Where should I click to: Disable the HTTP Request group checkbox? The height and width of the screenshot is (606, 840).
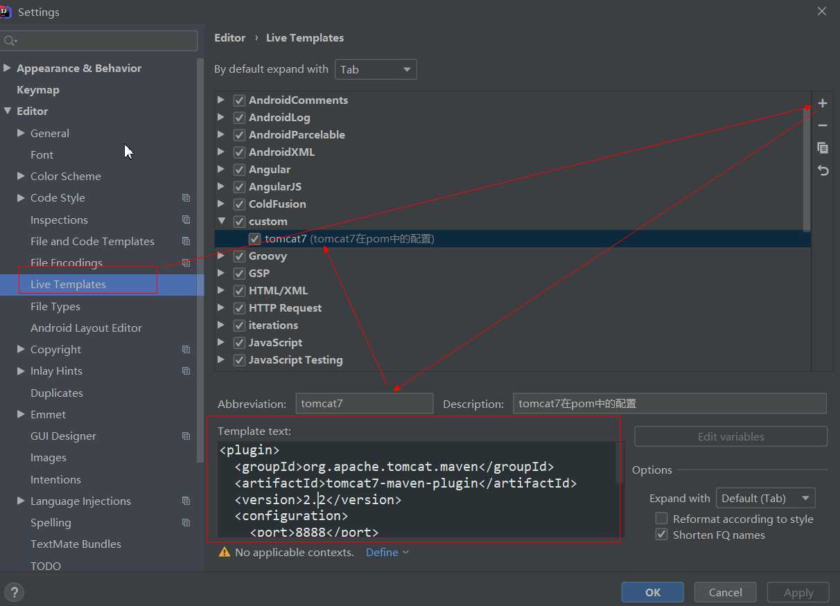tap(239, 308)
